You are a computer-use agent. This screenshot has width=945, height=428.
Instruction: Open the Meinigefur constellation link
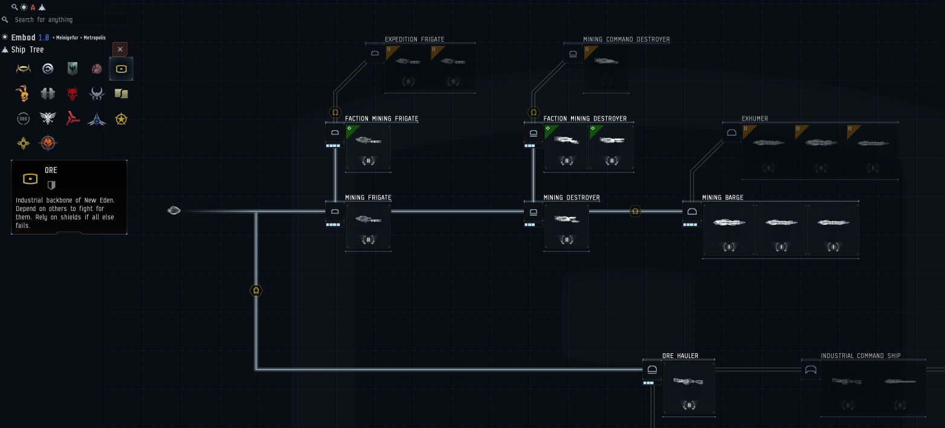pyautogui.click(x=68, y=37)
